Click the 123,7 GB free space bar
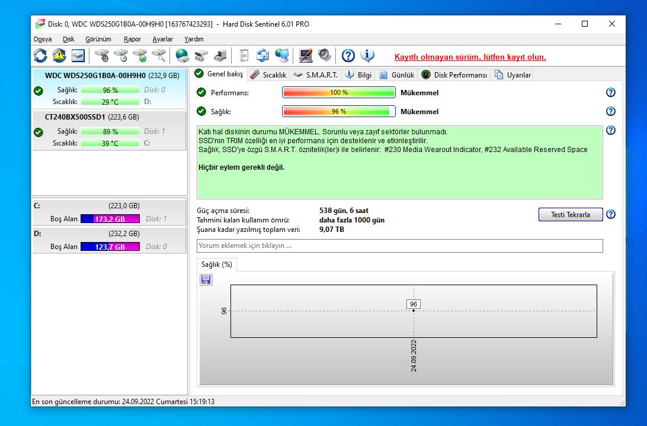 coord(110,247)
